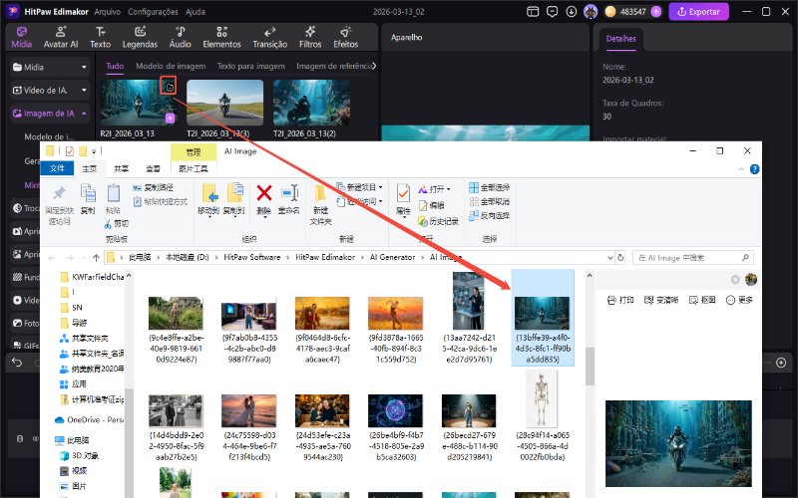This screenshot has width=798, height=498.
Task: Click the open-folder icon on first thumbnail
Action: [170, 88]
